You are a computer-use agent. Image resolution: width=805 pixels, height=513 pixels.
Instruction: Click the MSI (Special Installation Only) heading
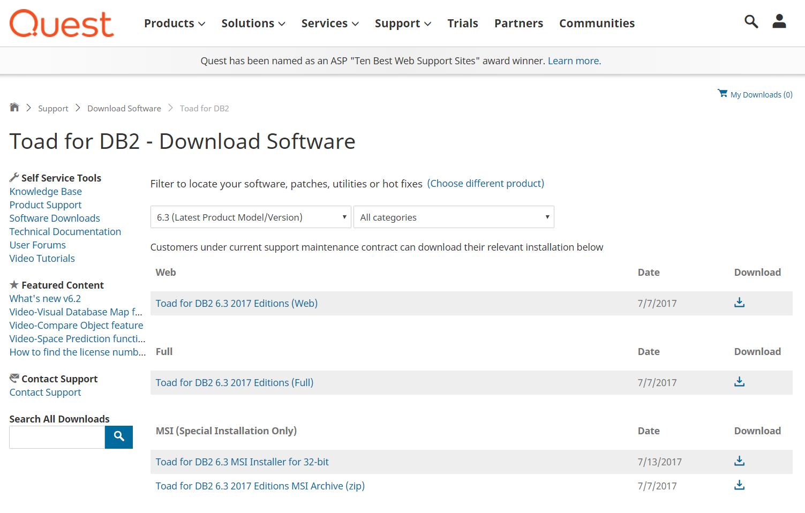pos(226,431)
